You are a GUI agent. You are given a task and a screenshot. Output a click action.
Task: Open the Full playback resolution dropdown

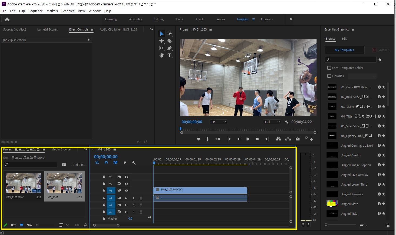[272, 122]
